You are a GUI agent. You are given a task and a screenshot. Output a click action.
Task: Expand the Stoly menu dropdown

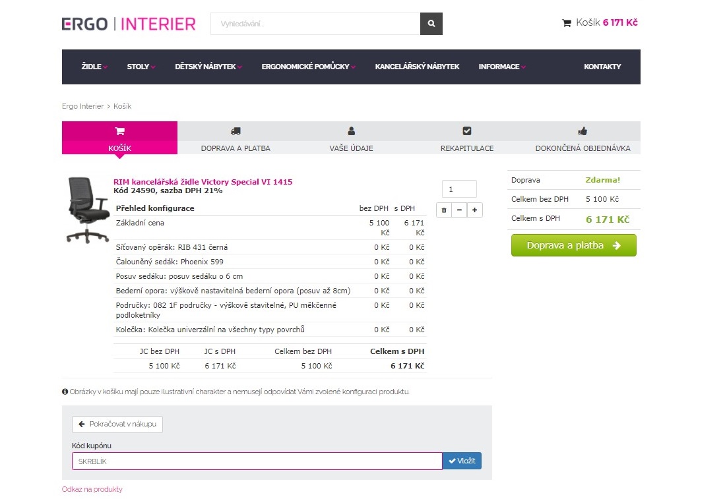click(x=141, y=67)
